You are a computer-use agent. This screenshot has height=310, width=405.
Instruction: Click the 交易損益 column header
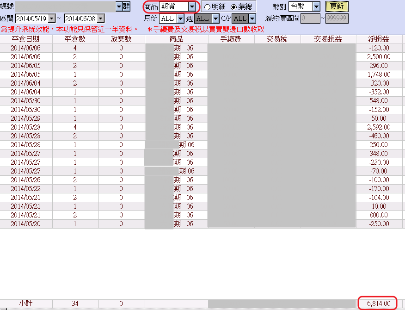tap(328, 39)
